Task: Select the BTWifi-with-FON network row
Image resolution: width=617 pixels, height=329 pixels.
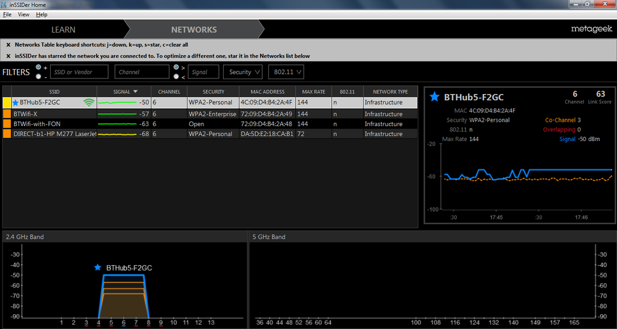Action: pos(210,124)
